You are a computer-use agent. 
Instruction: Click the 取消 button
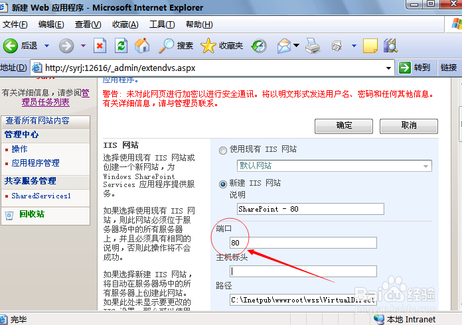pos(409,126)
